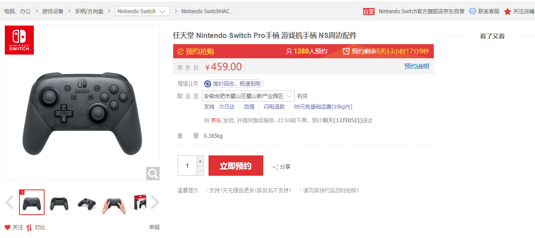535x238 pixels.
Task: Click the quantity input field
Action: (187, 166)
